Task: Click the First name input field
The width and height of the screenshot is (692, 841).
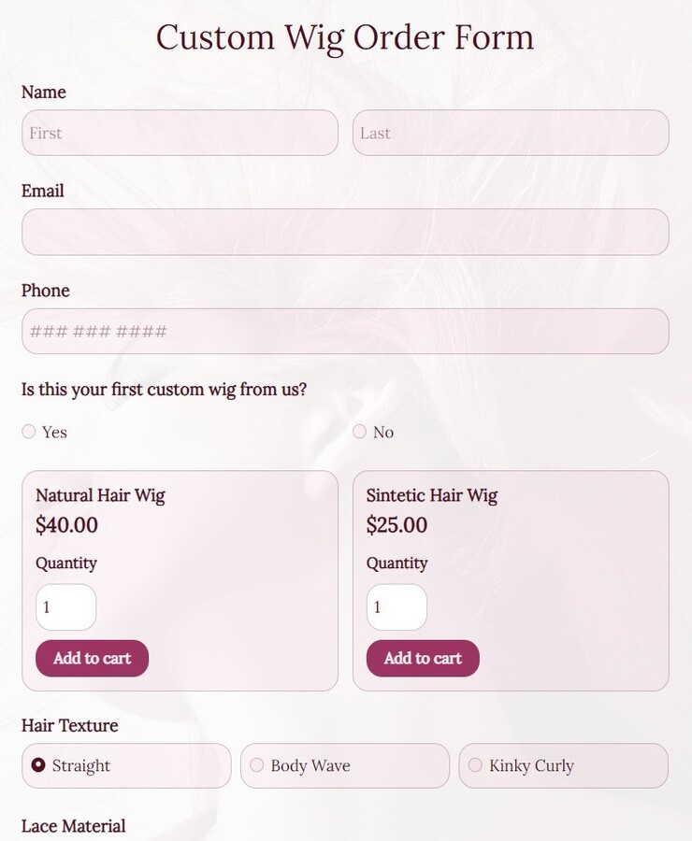Action: coord(180,133)
